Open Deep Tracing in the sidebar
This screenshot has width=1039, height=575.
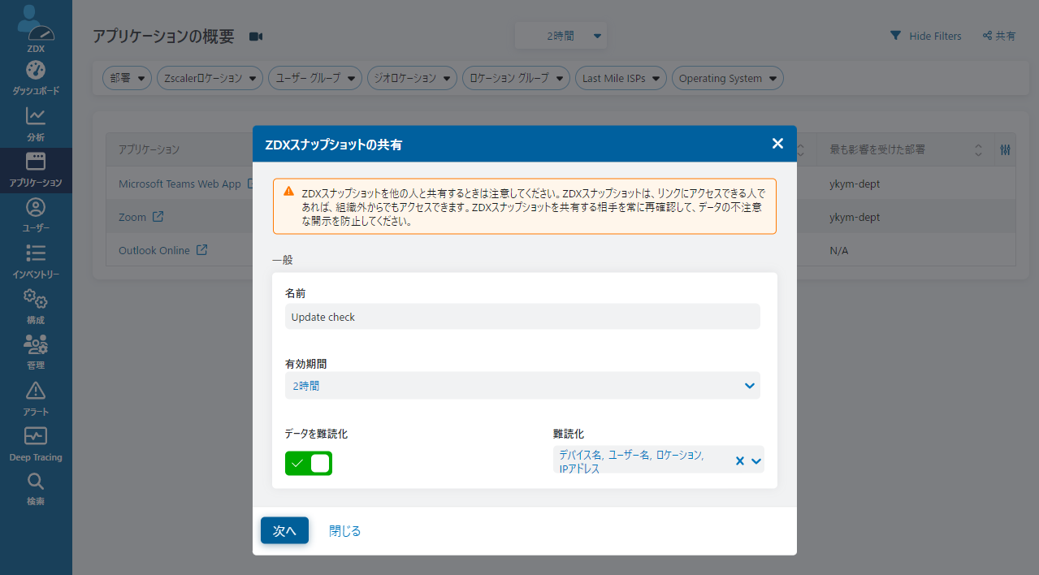click(x=36, y=444)
